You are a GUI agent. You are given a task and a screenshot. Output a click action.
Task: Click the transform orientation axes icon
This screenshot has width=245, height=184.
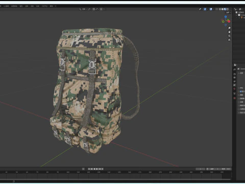click(x=80, y=9)
